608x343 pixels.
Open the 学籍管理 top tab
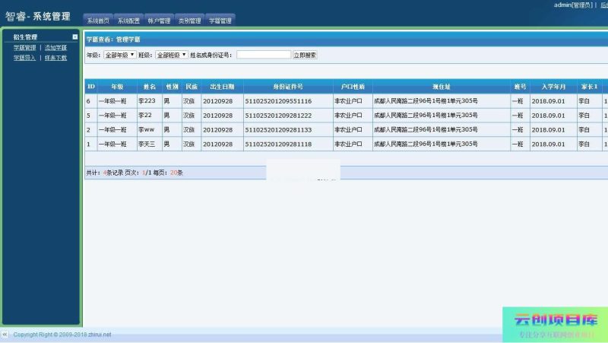[x=220, y=21]
